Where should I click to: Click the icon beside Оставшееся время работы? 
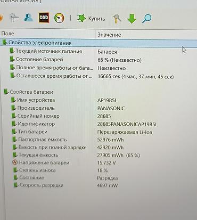tap(13, 76)
